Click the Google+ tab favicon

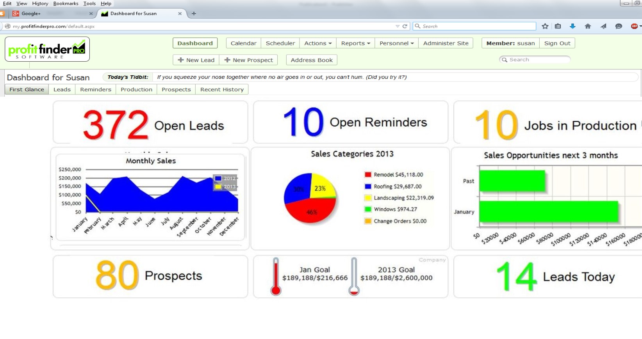(16, 13)
